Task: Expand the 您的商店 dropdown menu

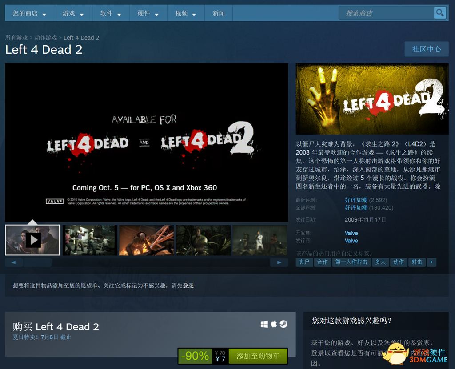Action: tap(30, 13)
